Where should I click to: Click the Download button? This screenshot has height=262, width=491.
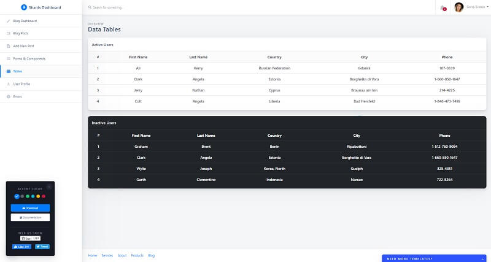pyautogui.click(x=30, y=208)
